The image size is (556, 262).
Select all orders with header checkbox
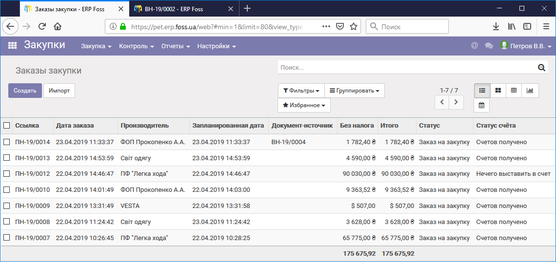pos(6,125)
